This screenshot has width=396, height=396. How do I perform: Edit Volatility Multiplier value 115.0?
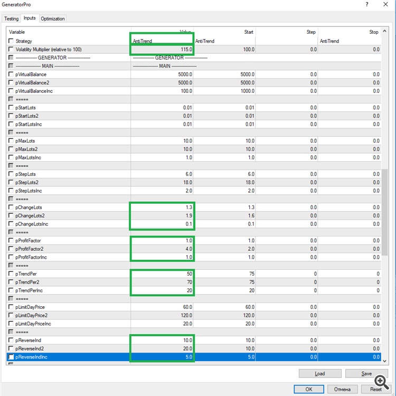coord(162,49)
